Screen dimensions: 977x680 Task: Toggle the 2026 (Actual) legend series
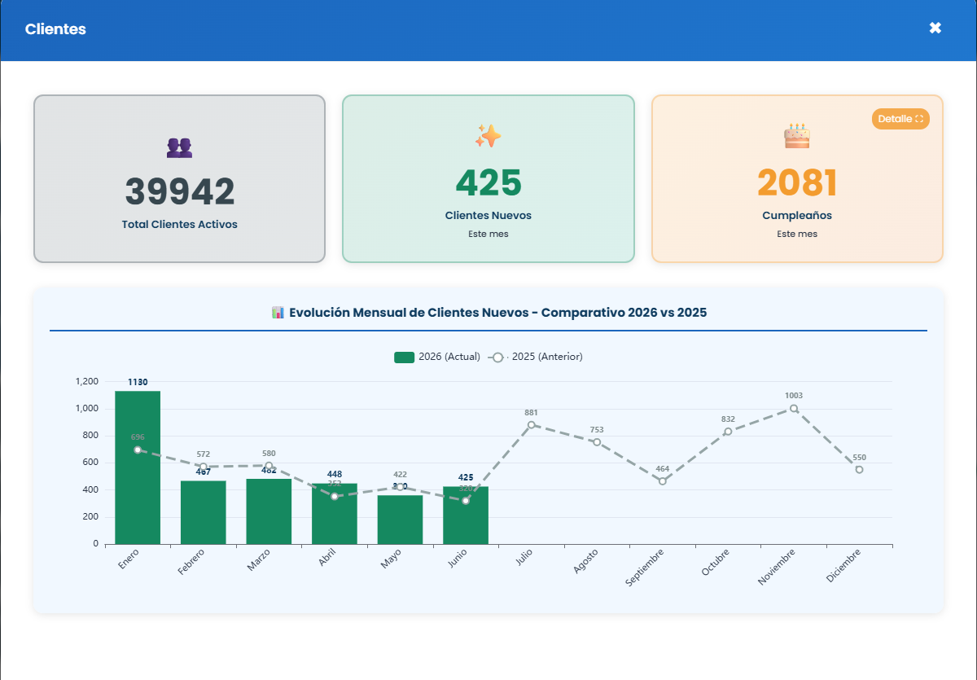(x=437, y=357)
